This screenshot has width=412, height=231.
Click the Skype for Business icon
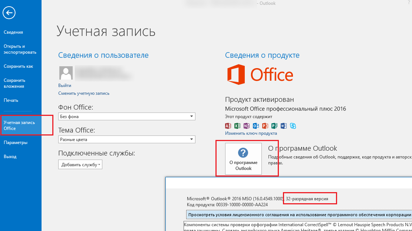[x=293, y=126]
